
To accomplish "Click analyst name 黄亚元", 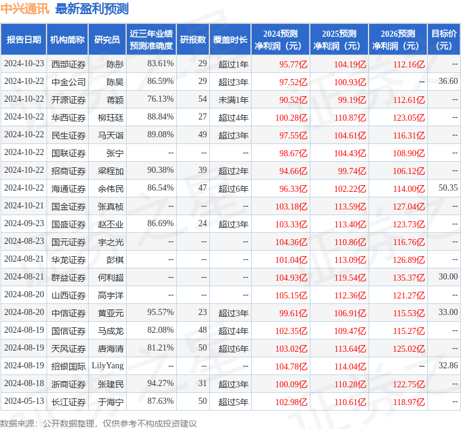I will coord(111,313).
